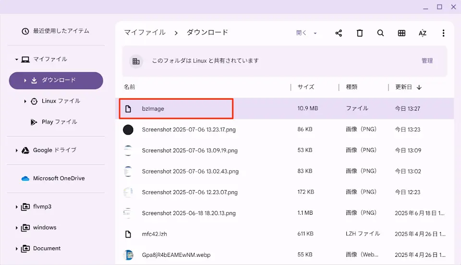Click ダウンロード in breadcrumb path
The image size is (461, 265).
click(207, 32)
